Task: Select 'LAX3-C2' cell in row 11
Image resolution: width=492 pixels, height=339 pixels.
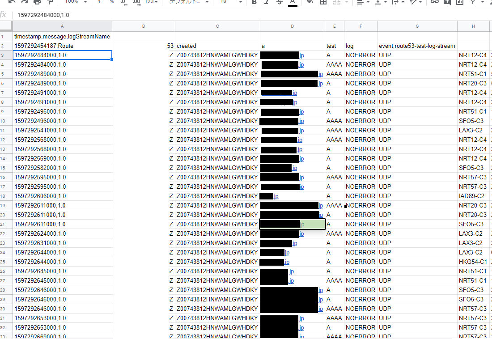Action: pyautogui.click(x=473, y=130)
